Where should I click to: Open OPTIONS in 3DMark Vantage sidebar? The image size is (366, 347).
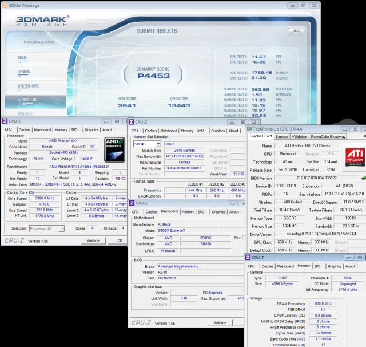[x=23, y=72]
